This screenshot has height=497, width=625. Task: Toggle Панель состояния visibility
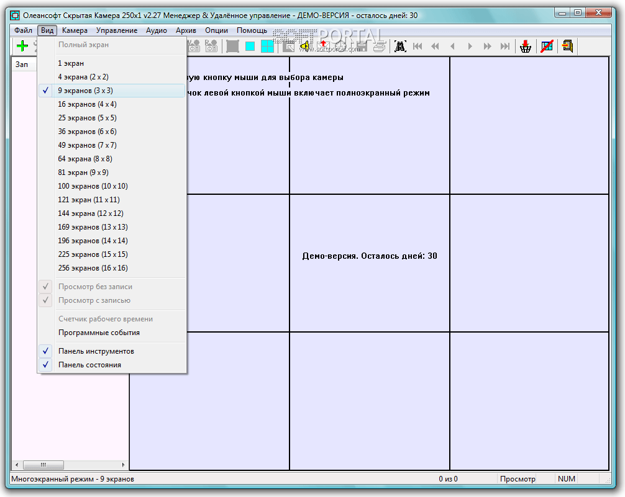click(x=112, y=365)
